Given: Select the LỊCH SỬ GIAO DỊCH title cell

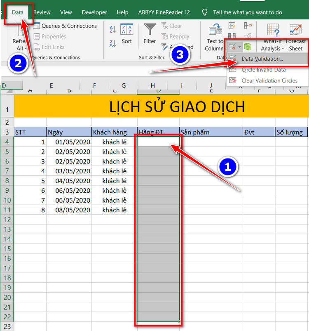Looking at the screenshot, I should (x=161, y=106).
